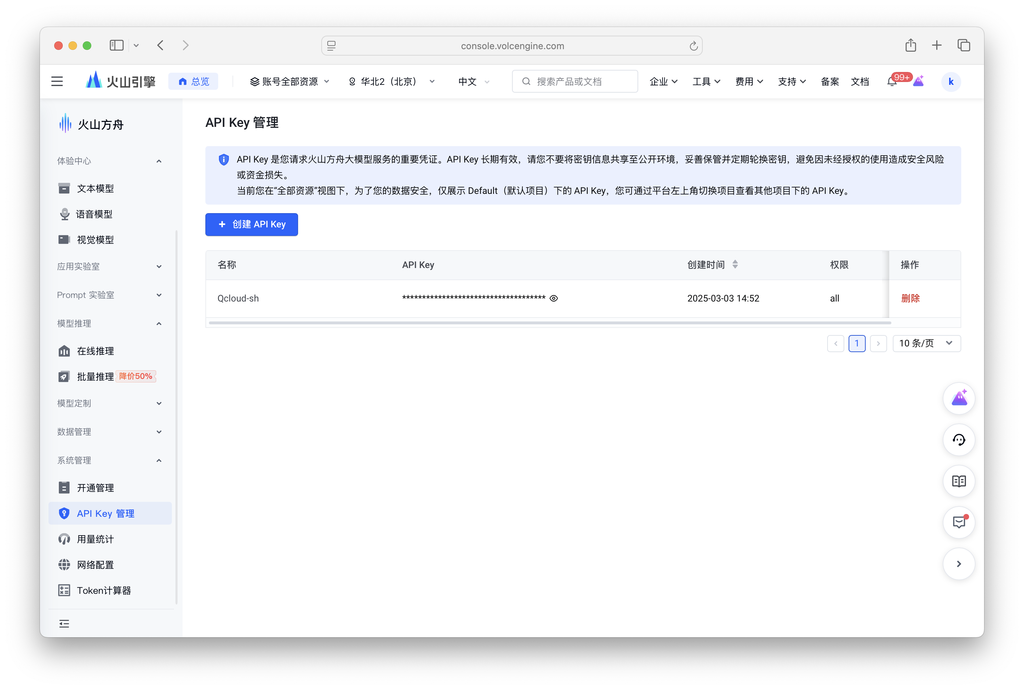Click the 创建 API Key button
This screenshot has width=1024, height=690.
(251, 225)
